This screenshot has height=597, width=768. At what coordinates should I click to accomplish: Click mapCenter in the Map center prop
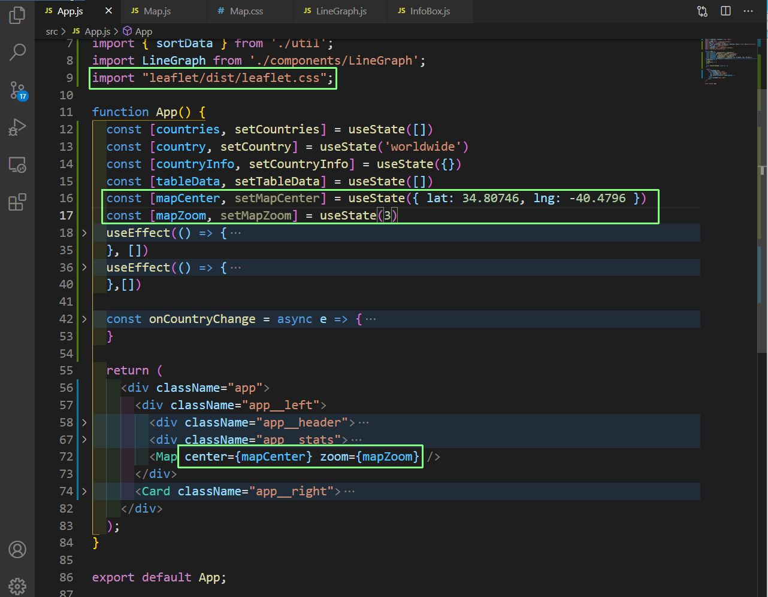274,456
